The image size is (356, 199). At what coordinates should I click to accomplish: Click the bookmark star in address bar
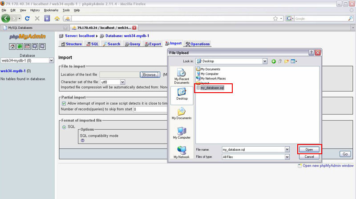click(275, 19)
